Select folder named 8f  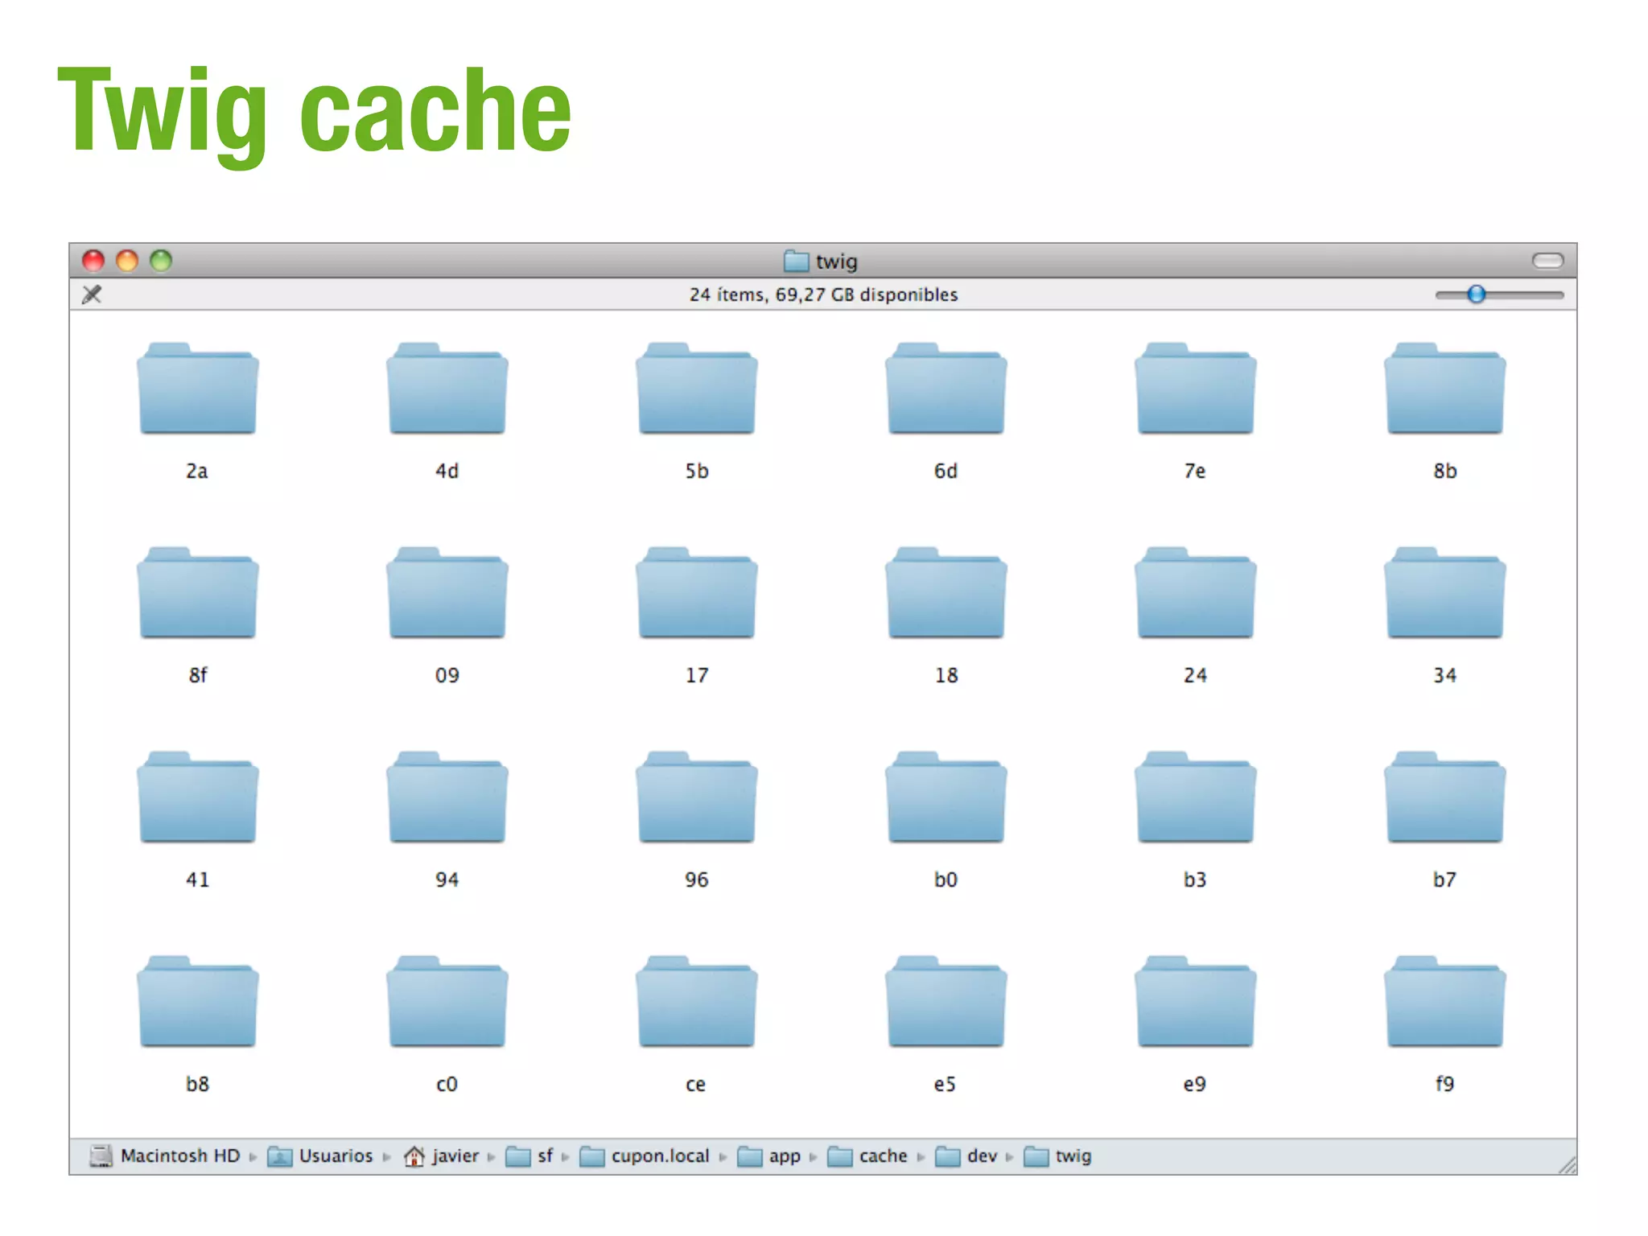(198, 593)
